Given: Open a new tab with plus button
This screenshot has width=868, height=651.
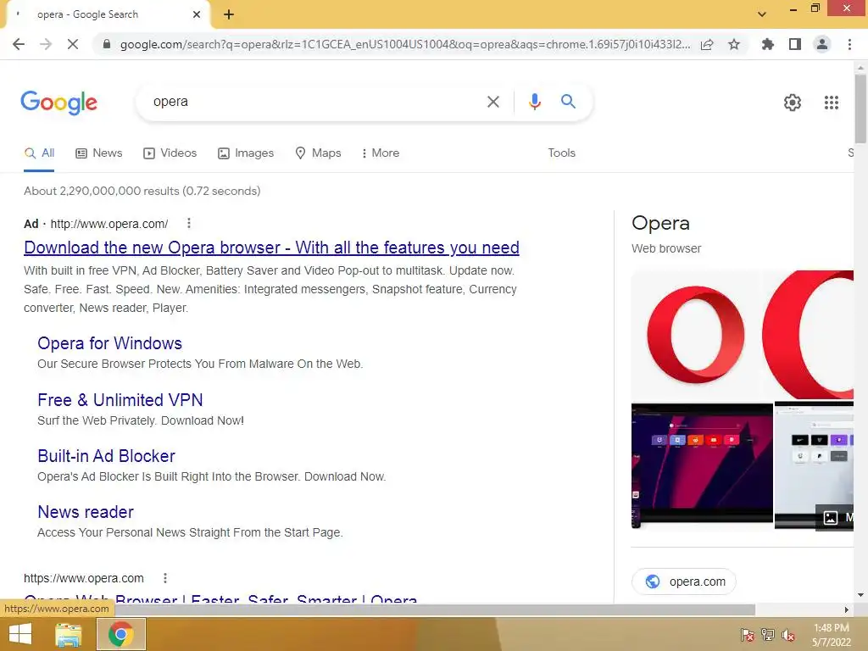Looking at the screenshot, I should (229, 14).
